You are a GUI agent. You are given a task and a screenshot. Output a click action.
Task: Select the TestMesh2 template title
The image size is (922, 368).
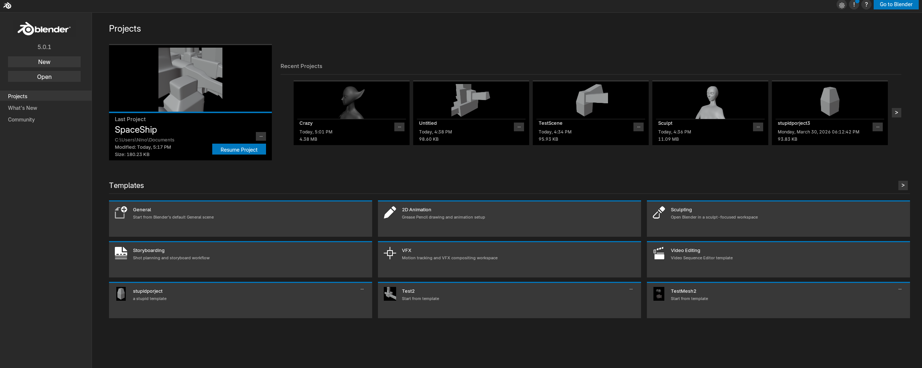[684, 291]
